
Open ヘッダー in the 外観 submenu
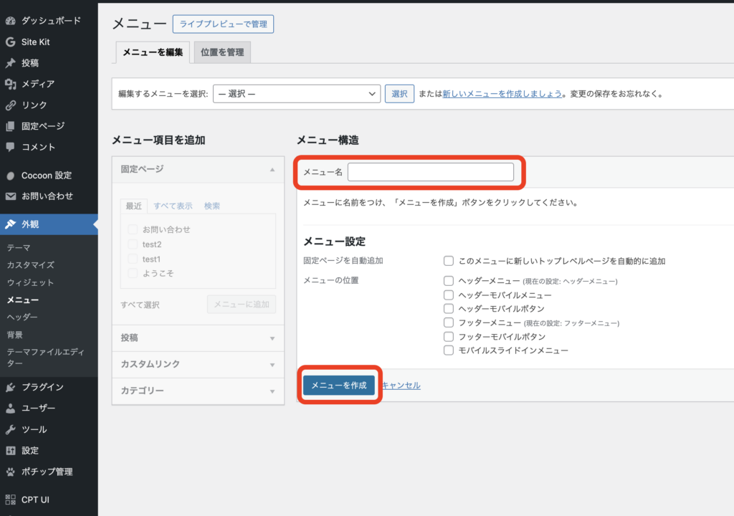22,317
